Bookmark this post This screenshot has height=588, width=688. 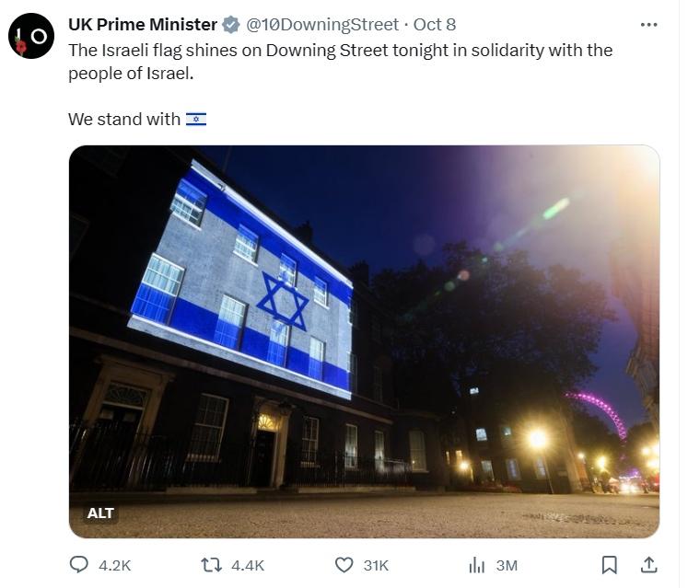tap(609, 564)
